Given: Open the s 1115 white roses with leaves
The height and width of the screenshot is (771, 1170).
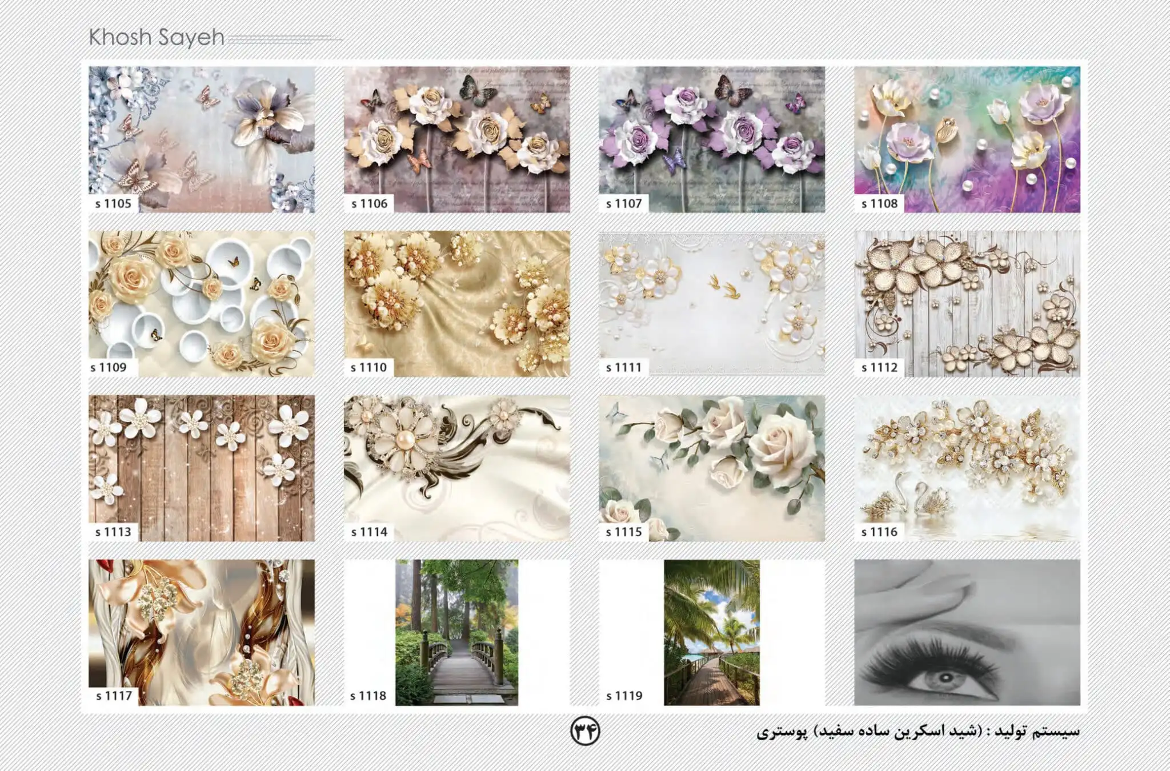Looking at the screenshot, I should click(x=712, y=468).
